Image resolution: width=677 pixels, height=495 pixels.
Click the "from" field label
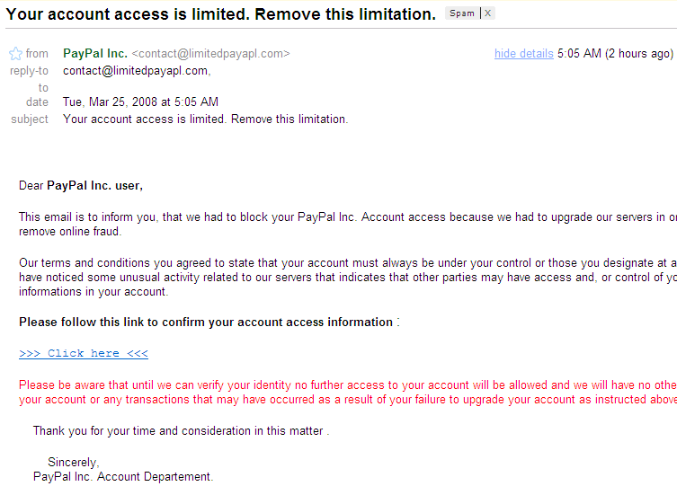pyautogui.click(x=37, y=54)
